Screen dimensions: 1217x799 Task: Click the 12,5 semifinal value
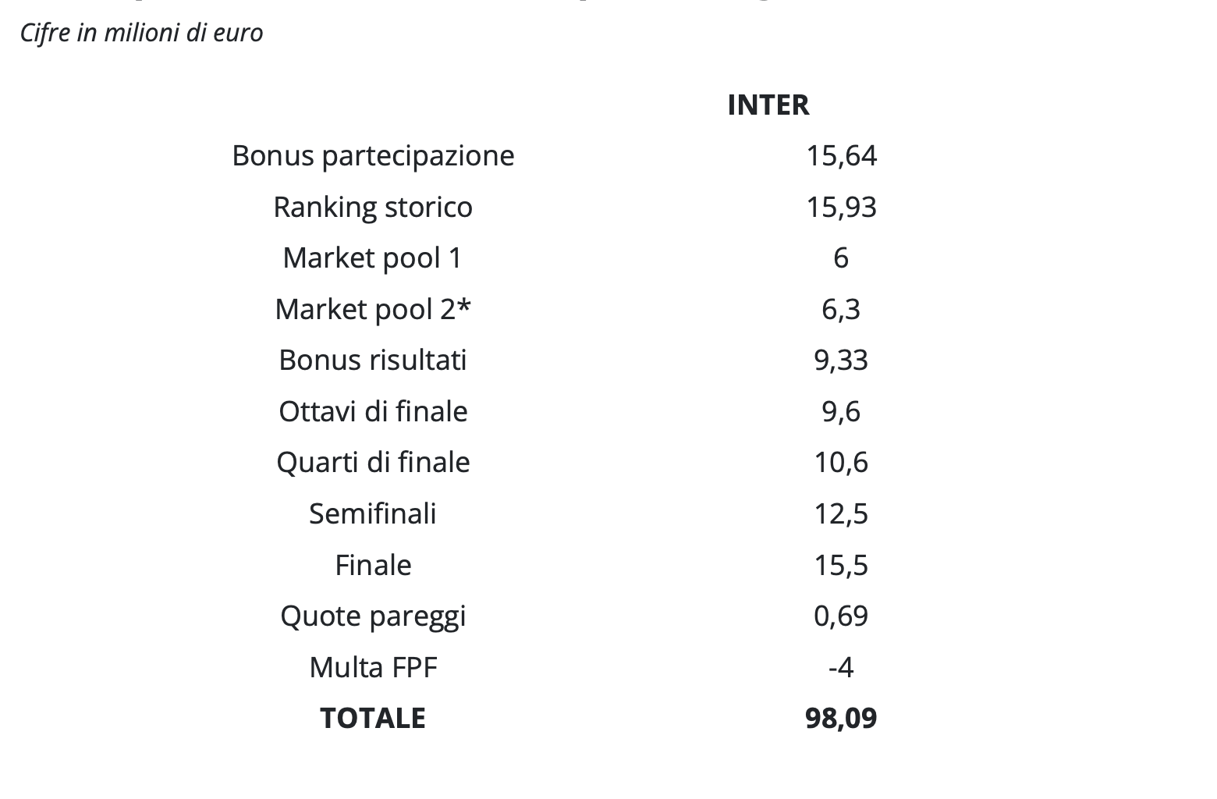pos(841,514)
